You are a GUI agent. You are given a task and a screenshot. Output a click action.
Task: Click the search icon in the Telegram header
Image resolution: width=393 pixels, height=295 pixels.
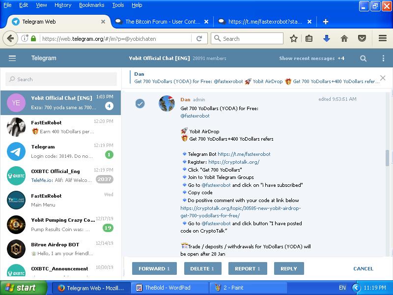click(363, 59)
